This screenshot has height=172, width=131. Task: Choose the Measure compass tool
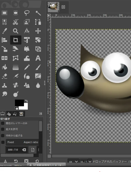point(27,31)
